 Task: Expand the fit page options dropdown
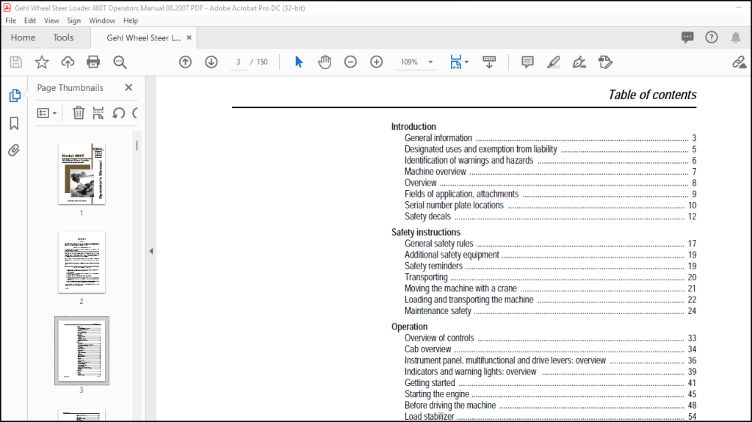(x=466, y=62)
